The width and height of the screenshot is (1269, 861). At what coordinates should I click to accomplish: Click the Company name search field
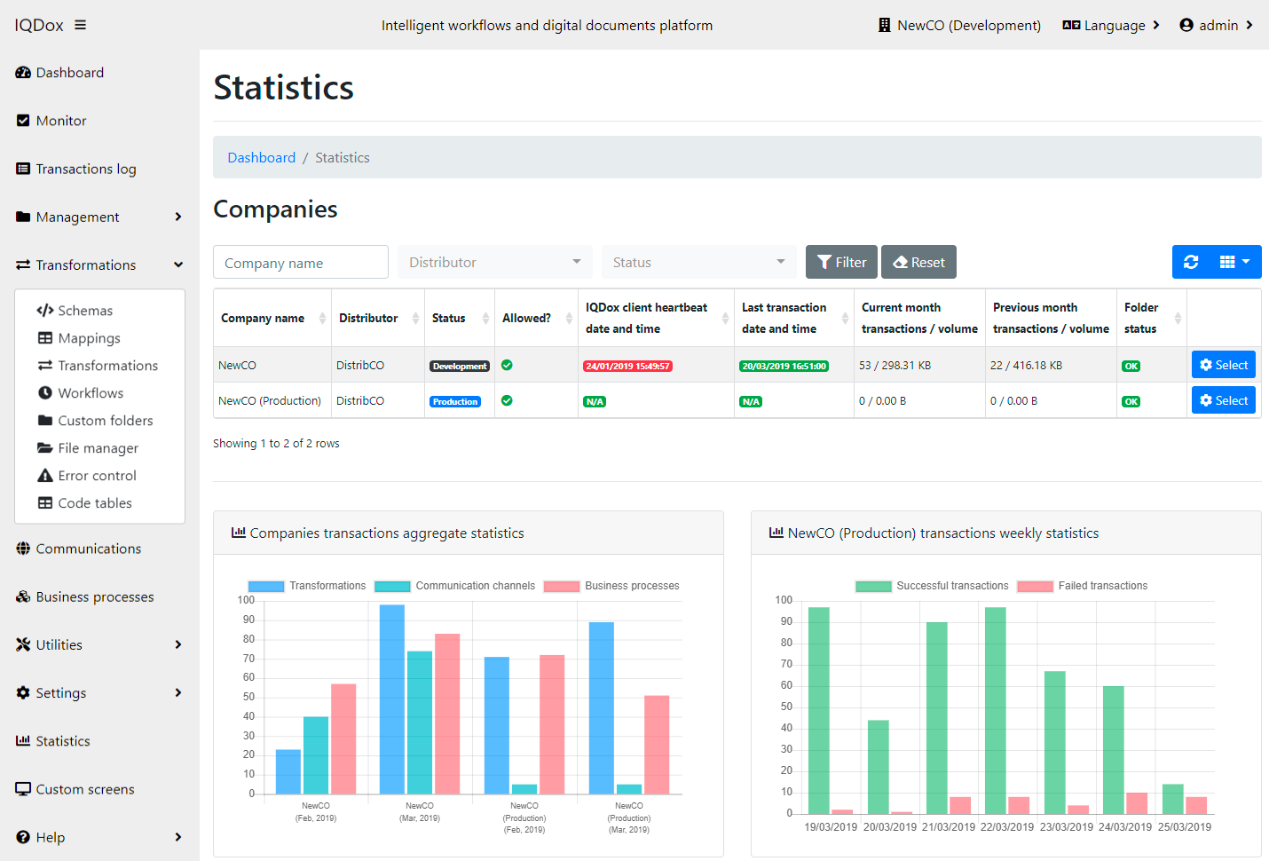[301, 263]
